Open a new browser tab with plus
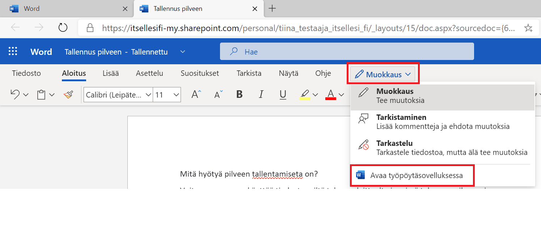This screenshot has height=234, width=541. point(272,8)
